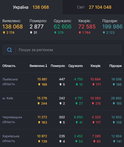Screen dimensions: 124x147
Task: Sort table by Померло column header
Action: [58, 66]
